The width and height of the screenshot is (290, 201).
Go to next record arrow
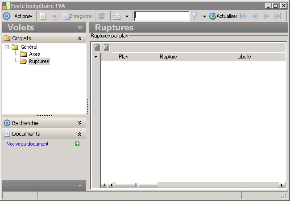point(266,16)
